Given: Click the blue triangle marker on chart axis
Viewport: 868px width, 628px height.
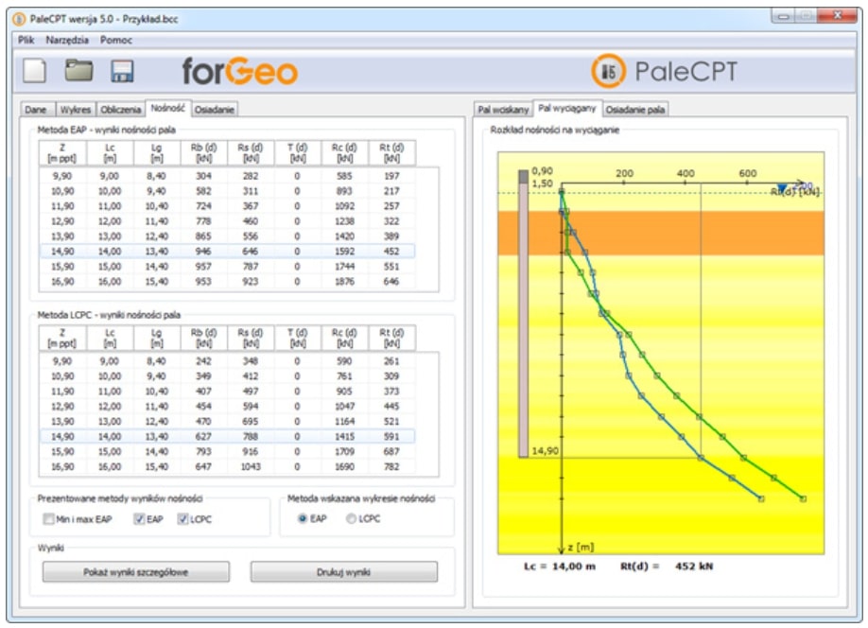Looking at the screenshot, I should point(781,189).
